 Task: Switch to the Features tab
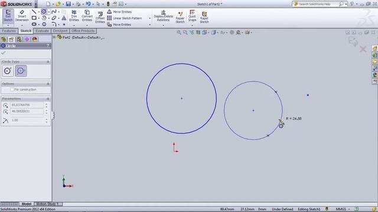(x=9, y=31)
